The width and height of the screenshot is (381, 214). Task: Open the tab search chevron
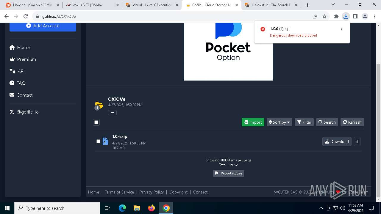pos(333,4)
